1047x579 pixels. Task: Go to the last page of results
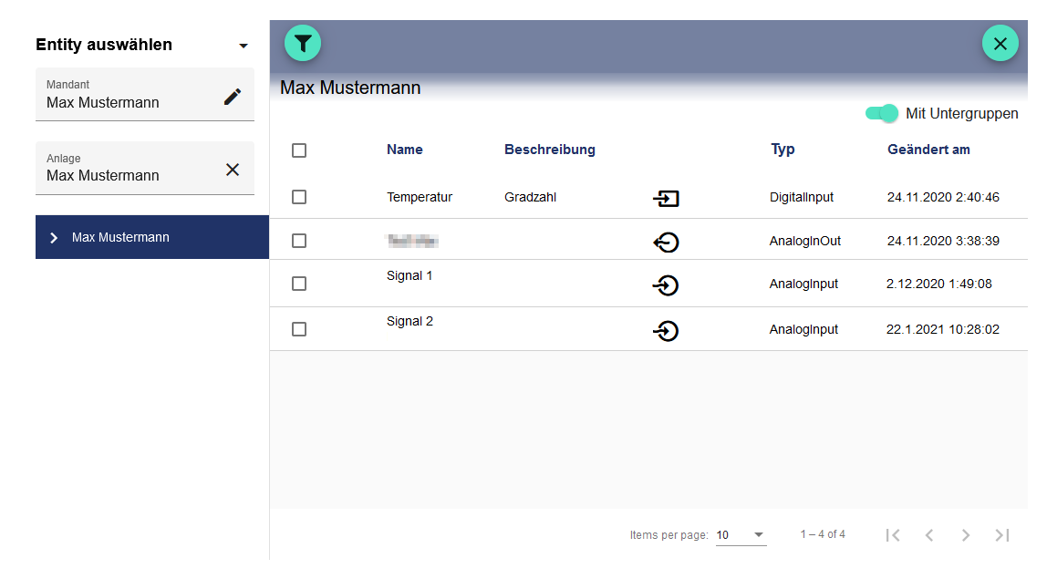point(1001,535)
